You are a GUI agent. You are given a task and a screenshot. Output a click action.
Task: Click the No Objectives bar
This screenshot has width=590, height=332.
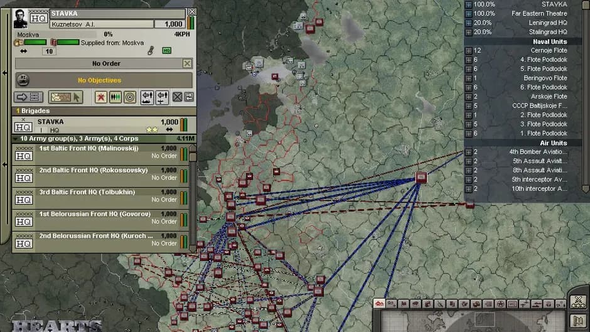(104, 80)
